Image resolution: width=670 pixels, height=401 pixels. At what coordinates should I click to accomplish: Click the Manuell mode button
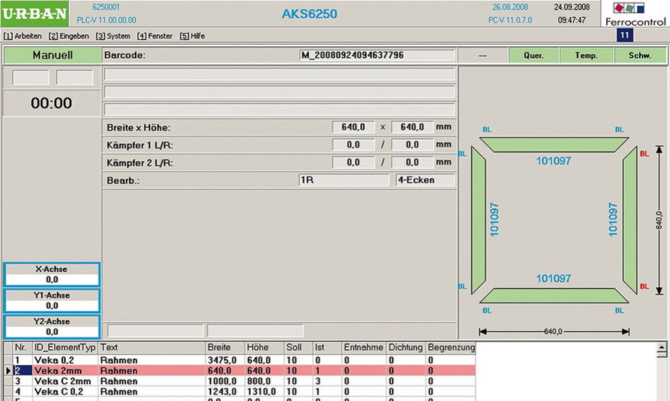click(52, 56)
